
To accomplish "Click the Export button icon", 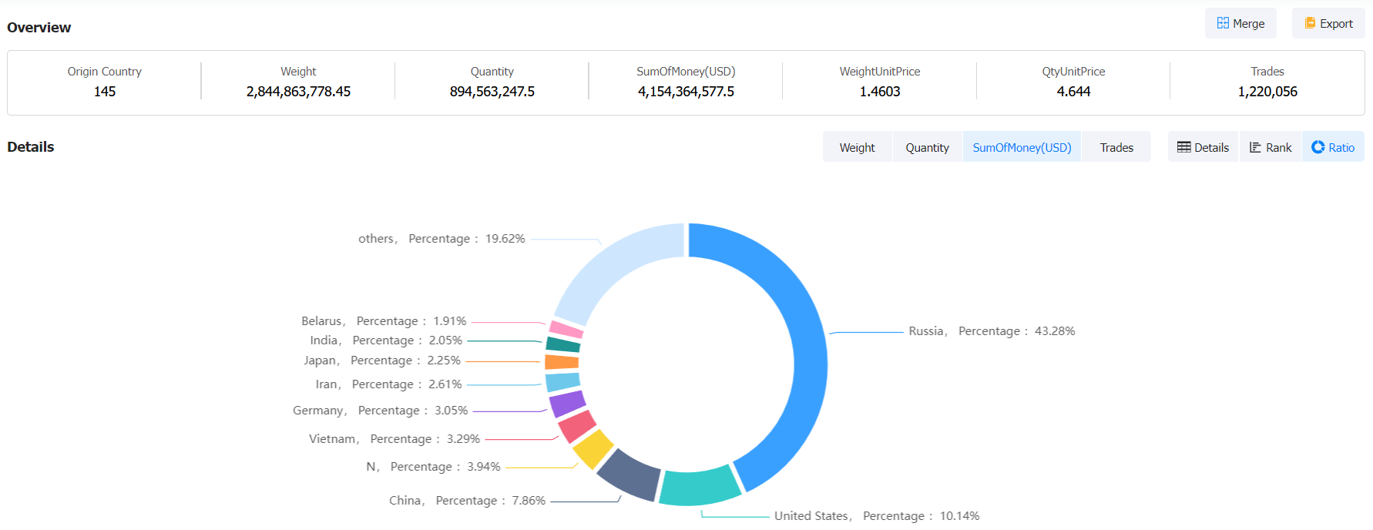I will click(x=1310, y=23).
